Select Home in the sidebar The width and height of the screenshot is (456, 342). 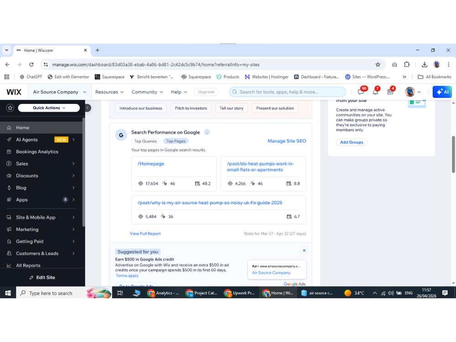click(x=41, y=128)
